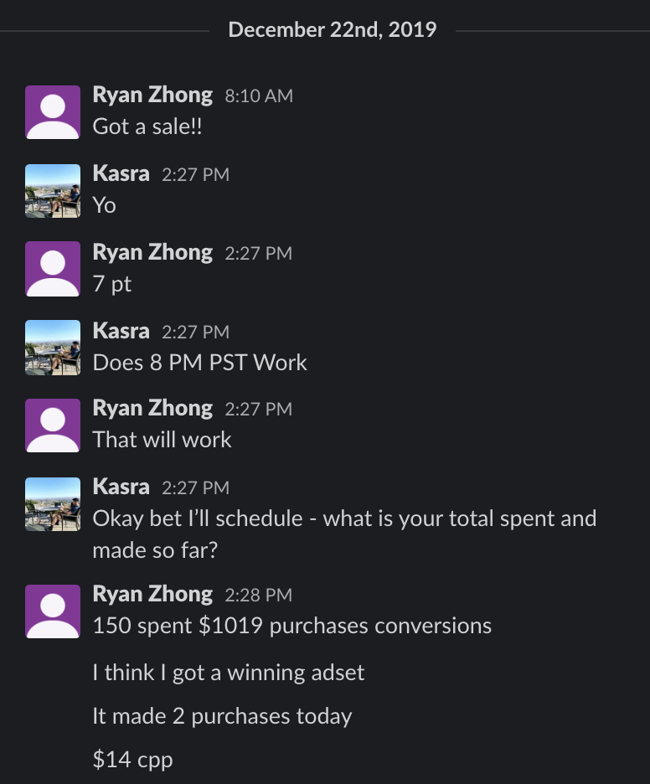
Task: Click the timestamp next to Ryan Zhong's "7 pt" message
Action: (x=258, y=254)
